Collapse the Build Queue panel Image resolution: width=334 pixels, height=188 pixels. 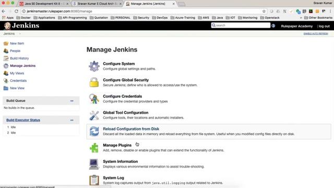click(72, 101)
